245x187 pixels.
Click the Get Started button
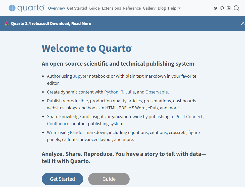coord(62,179)
